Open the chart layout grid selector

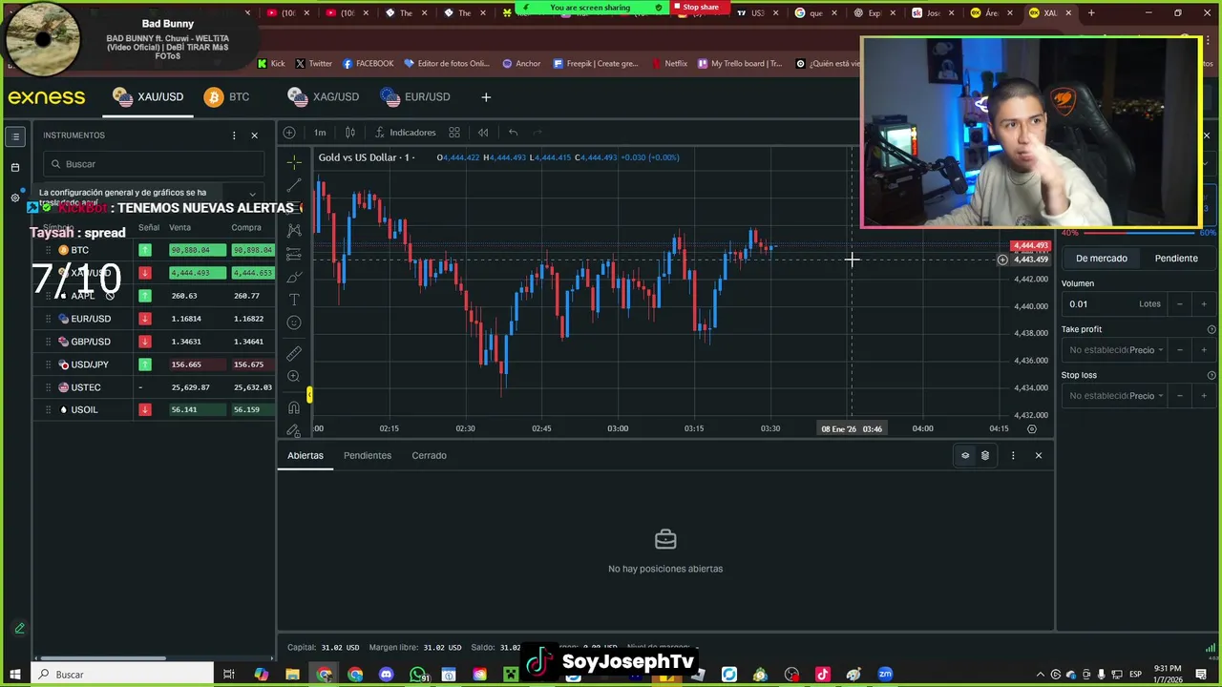click(454, 133)
